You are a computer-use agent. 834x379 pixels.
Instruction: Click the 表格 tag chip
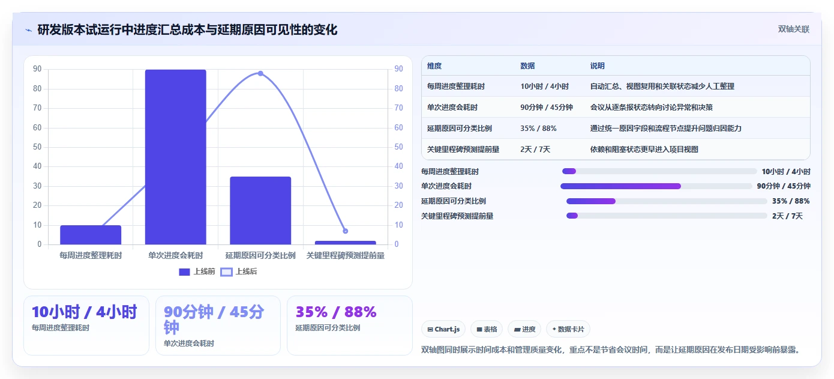487,329
